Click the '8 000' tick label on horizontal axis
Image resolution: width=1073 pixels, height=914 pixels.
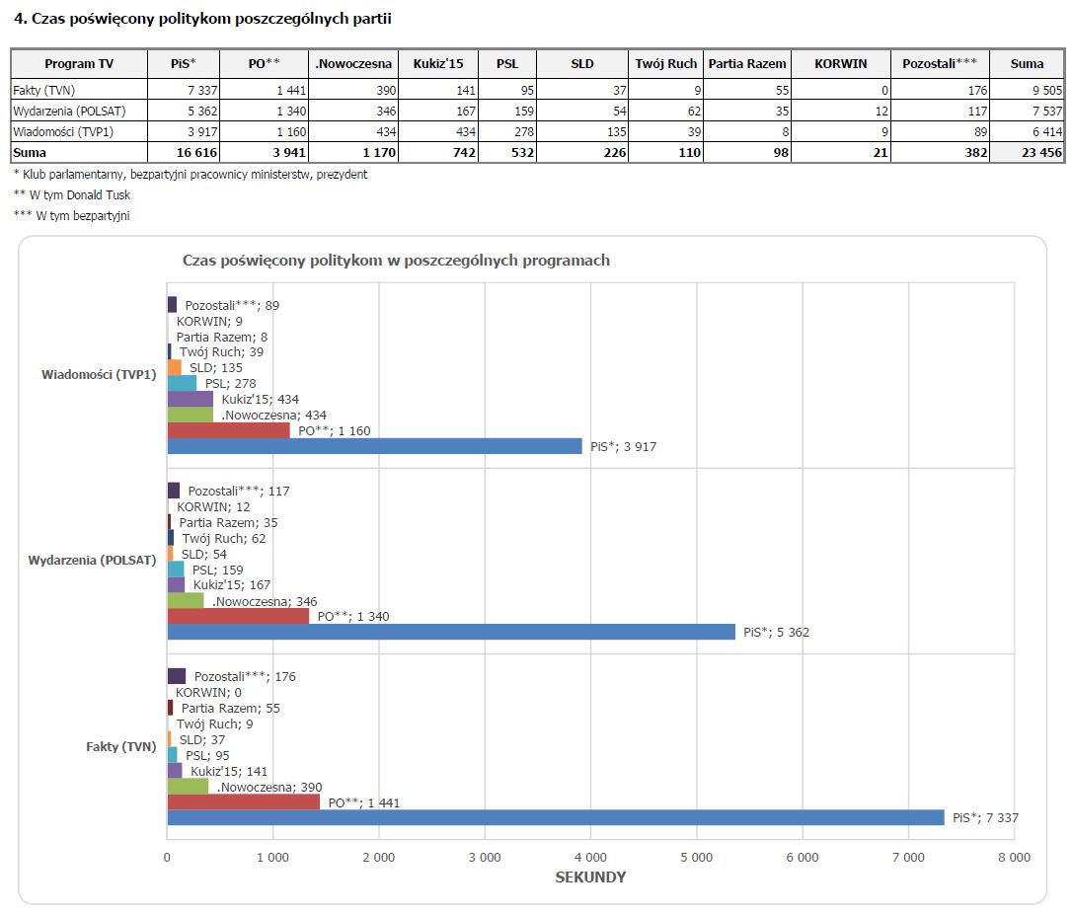pyautogui.click(x=1014, y=857)
